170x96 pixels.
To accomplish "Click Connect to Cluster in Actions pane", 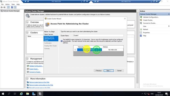I will (x=149, y=23).
